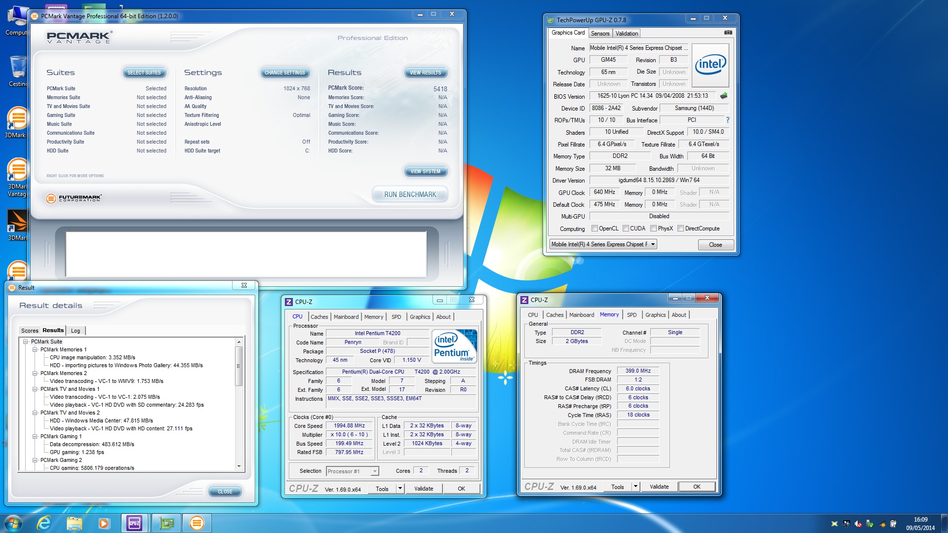
Task: Click the show desktop strip
Action: (944, 523)
